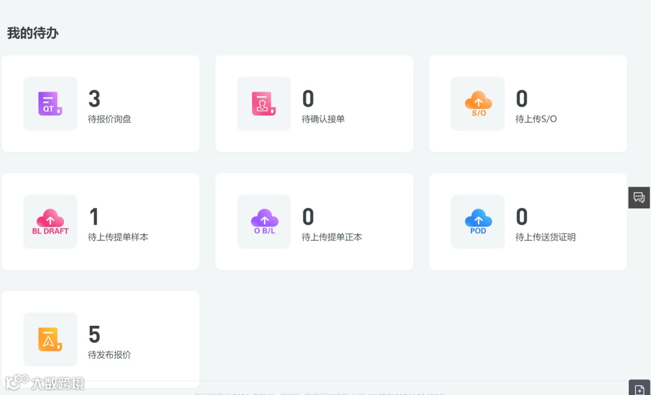This screenshot has width=651, height=395.
Task: Click the 我的待办 page heading
Action: tap(33, 33)
